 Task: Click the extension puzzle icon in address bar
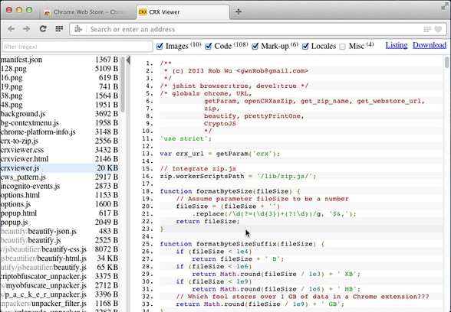[x=78, y=29]
